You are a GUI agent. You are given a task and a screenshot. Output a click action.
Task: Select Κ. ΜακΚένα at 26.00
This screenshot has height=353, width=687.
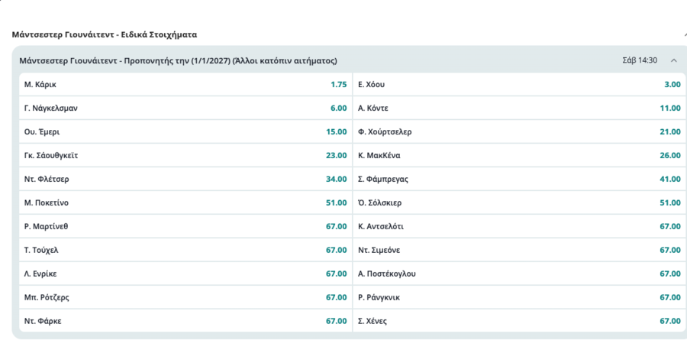tap(519, 155)
